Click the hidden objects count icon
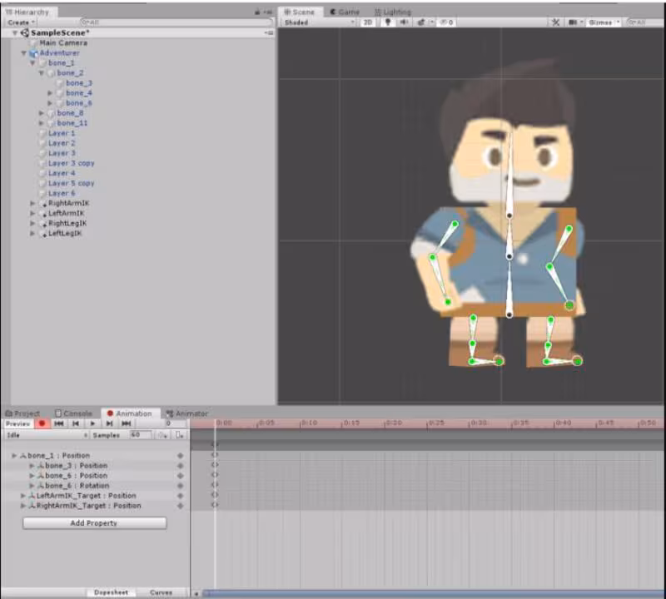This screenshot has width=666, height=599. pyautogui.click(x=446, y=22)
